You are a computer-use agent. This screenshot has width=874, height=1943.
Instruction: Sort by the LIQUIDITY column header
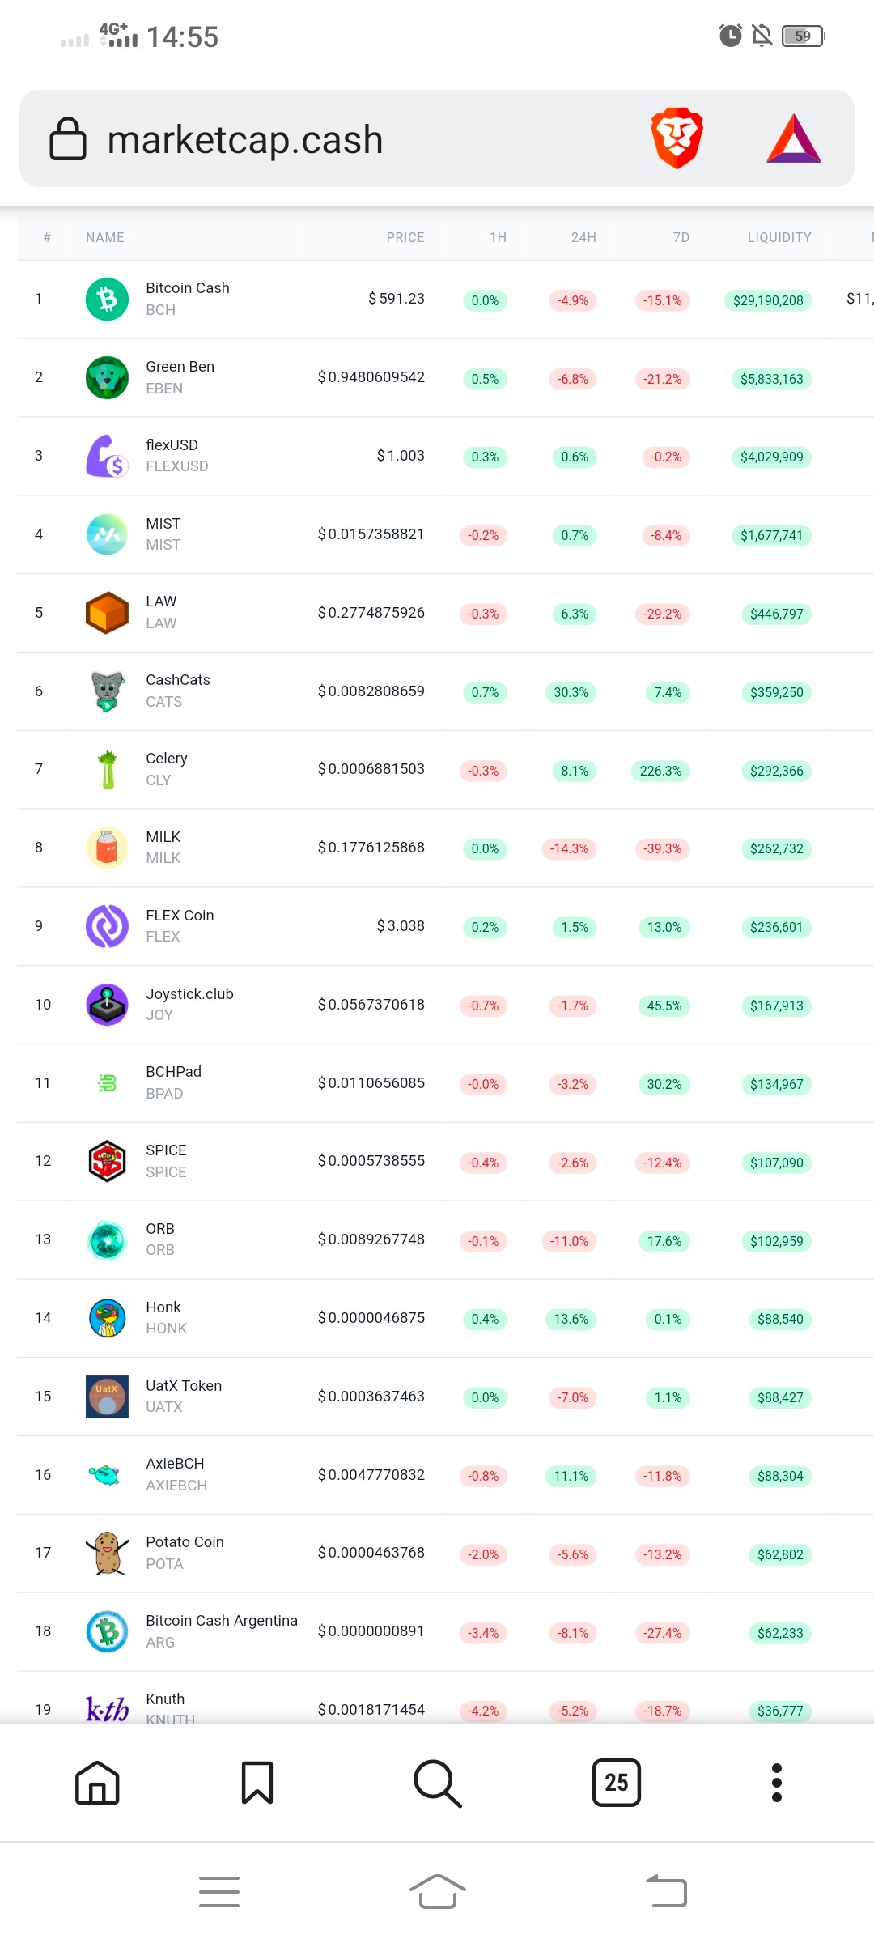779,237
